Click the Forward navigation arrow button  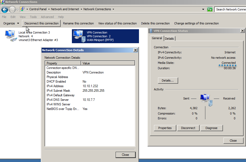pyautogui.click(x=12, y=10)
